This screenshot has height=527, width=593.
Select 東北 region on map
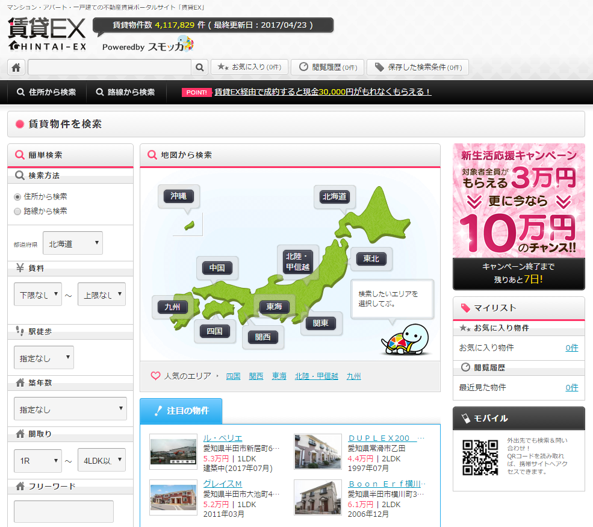point(371,258)
